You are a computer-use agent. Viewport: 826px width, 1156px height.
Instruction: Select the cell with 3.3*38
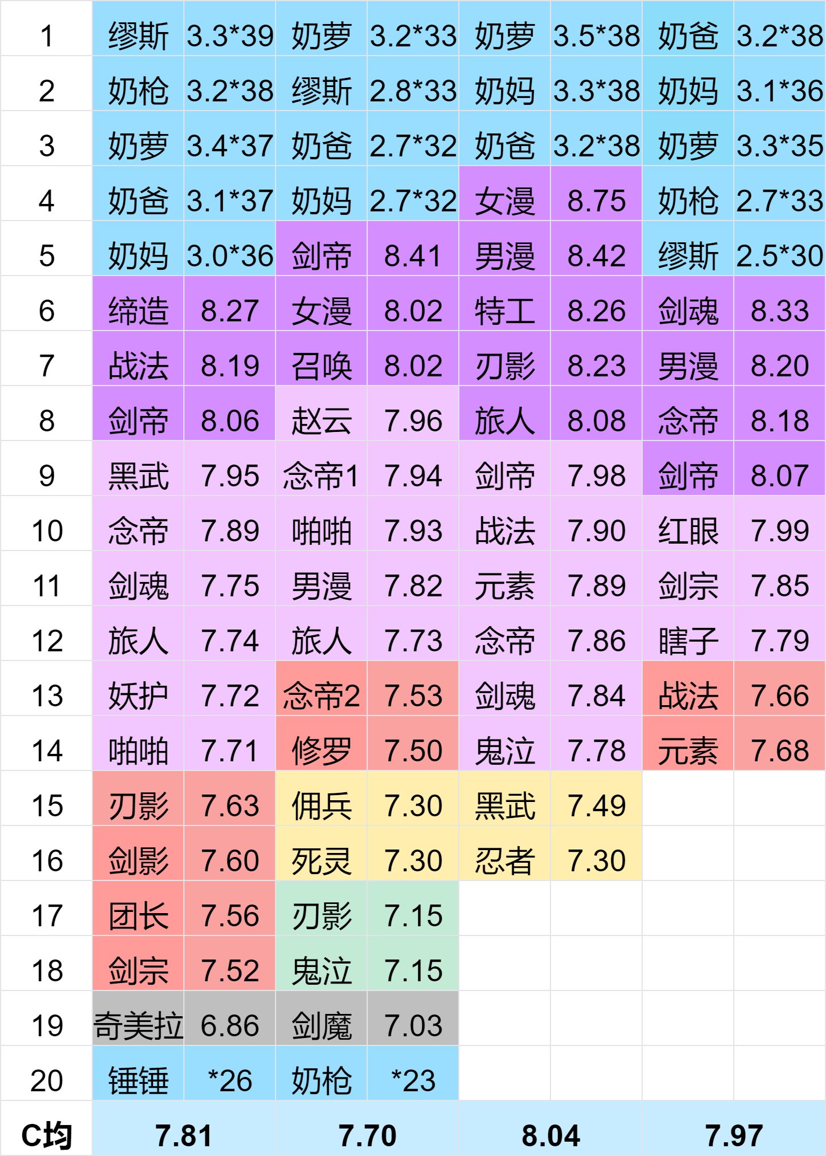[596, 84]
